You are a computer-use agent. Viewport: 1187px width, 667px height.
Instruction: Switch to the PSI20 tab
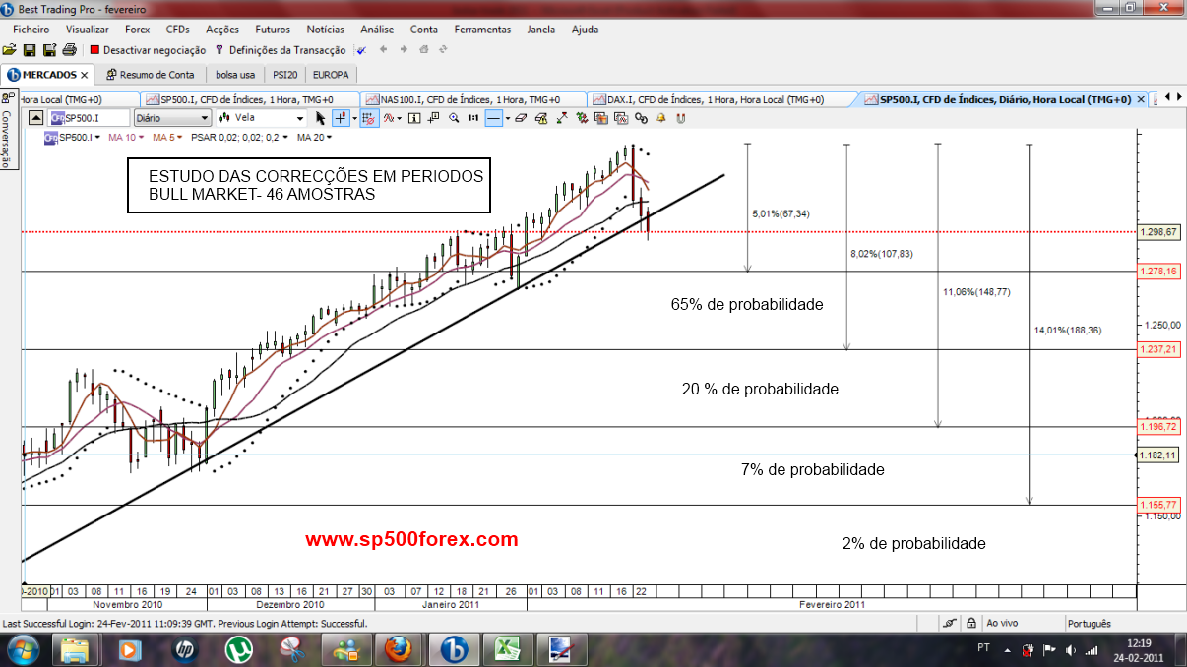tap(284, 74)
